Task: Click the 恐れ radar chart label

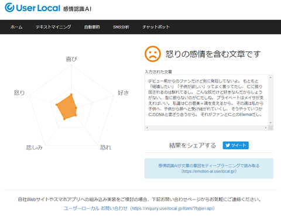Action: pos(105,147)
